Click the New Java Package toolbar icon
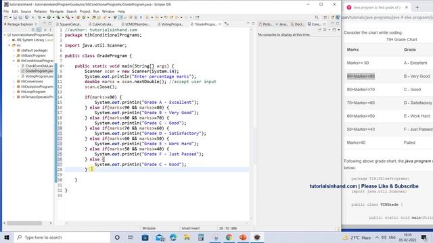Screen dimensions: 433x243 click(x=78, y=18)
